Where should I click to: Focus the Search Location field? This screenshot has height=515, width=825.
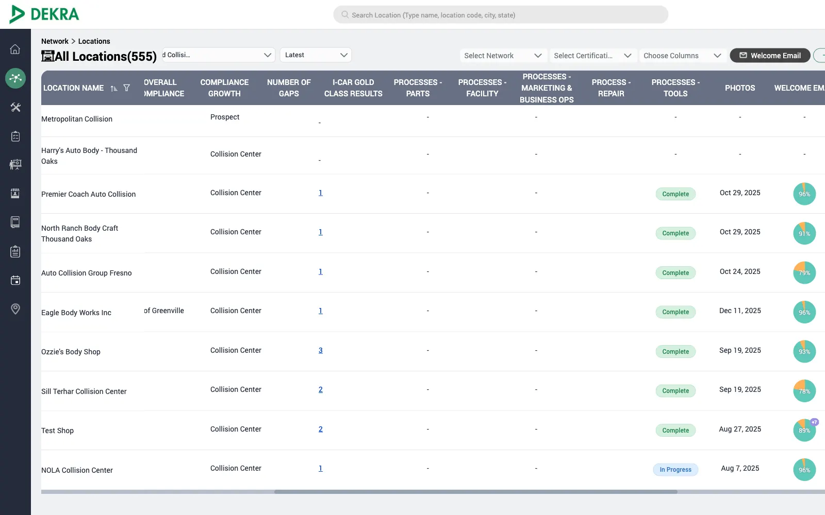[501, 15]
